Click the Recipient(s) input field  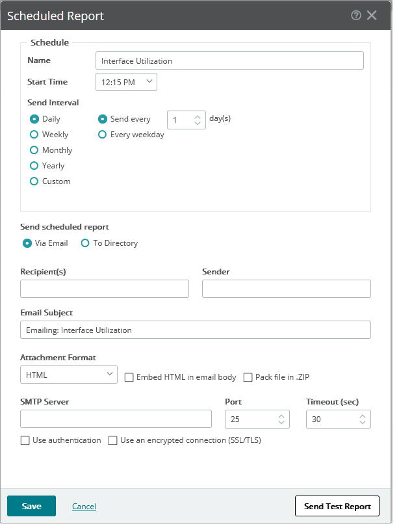click(105, 288)
